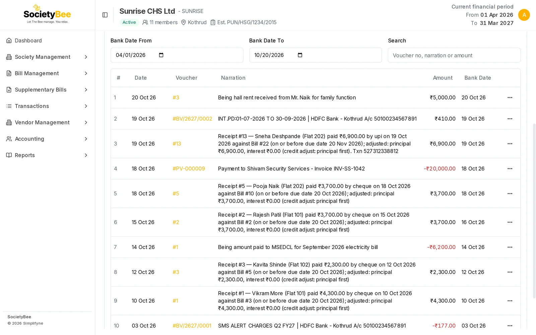536x335 pixels.
Task: Click the Bank Date column header
Action: pos(477,78)
